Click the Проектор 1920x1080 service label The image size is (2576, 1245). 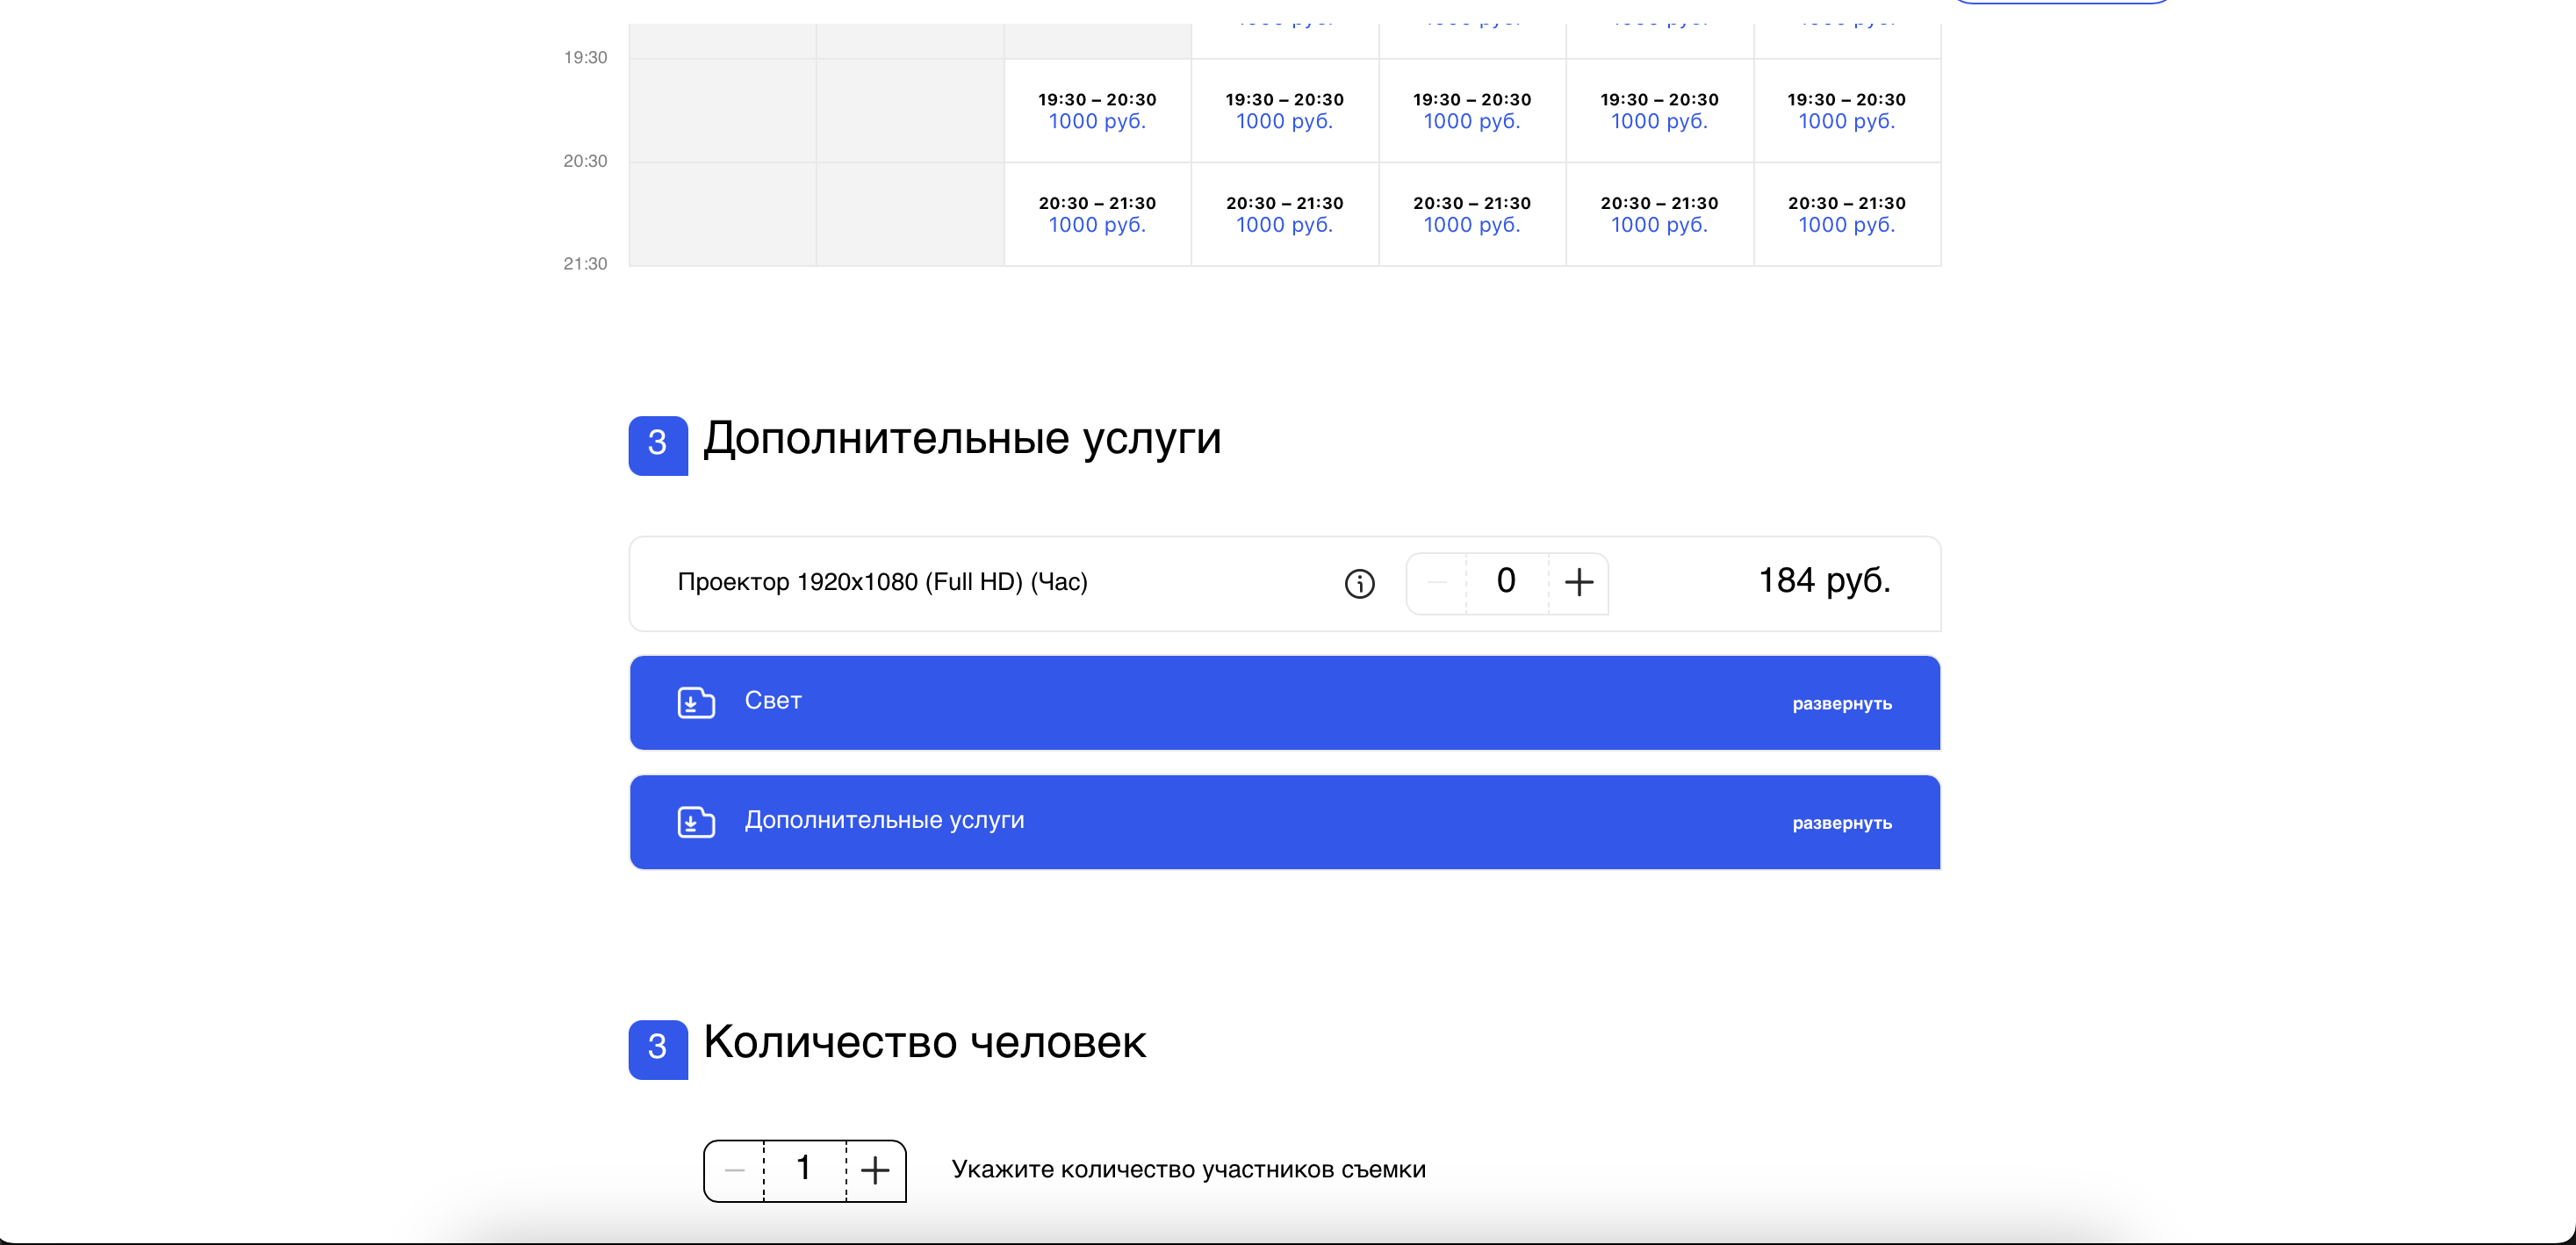882,582
